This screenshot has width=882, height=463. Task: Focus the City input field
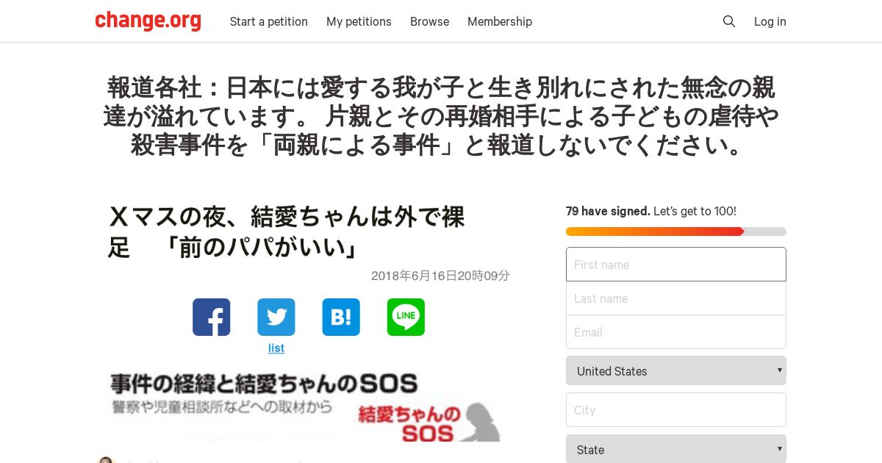(x=676, y=409)
